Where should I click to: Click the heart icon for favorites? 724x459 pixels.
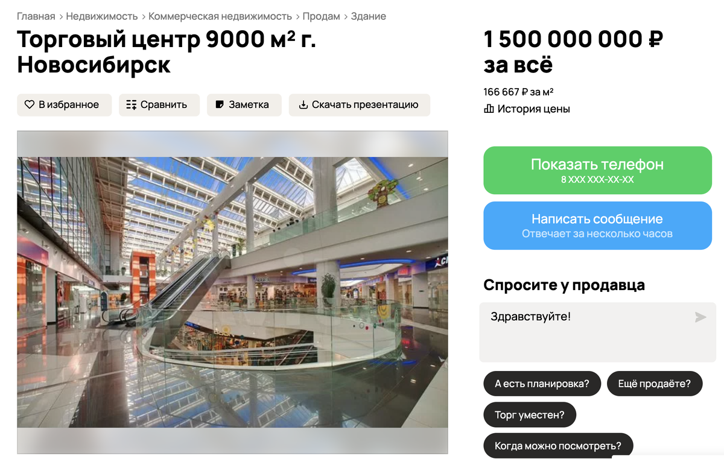point(30,105)
